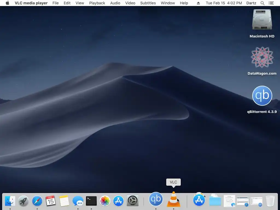Viewport: 280px width, 210px height.
Task: Open the VLC cone icon in the Dock
Action: click(174, 199)
